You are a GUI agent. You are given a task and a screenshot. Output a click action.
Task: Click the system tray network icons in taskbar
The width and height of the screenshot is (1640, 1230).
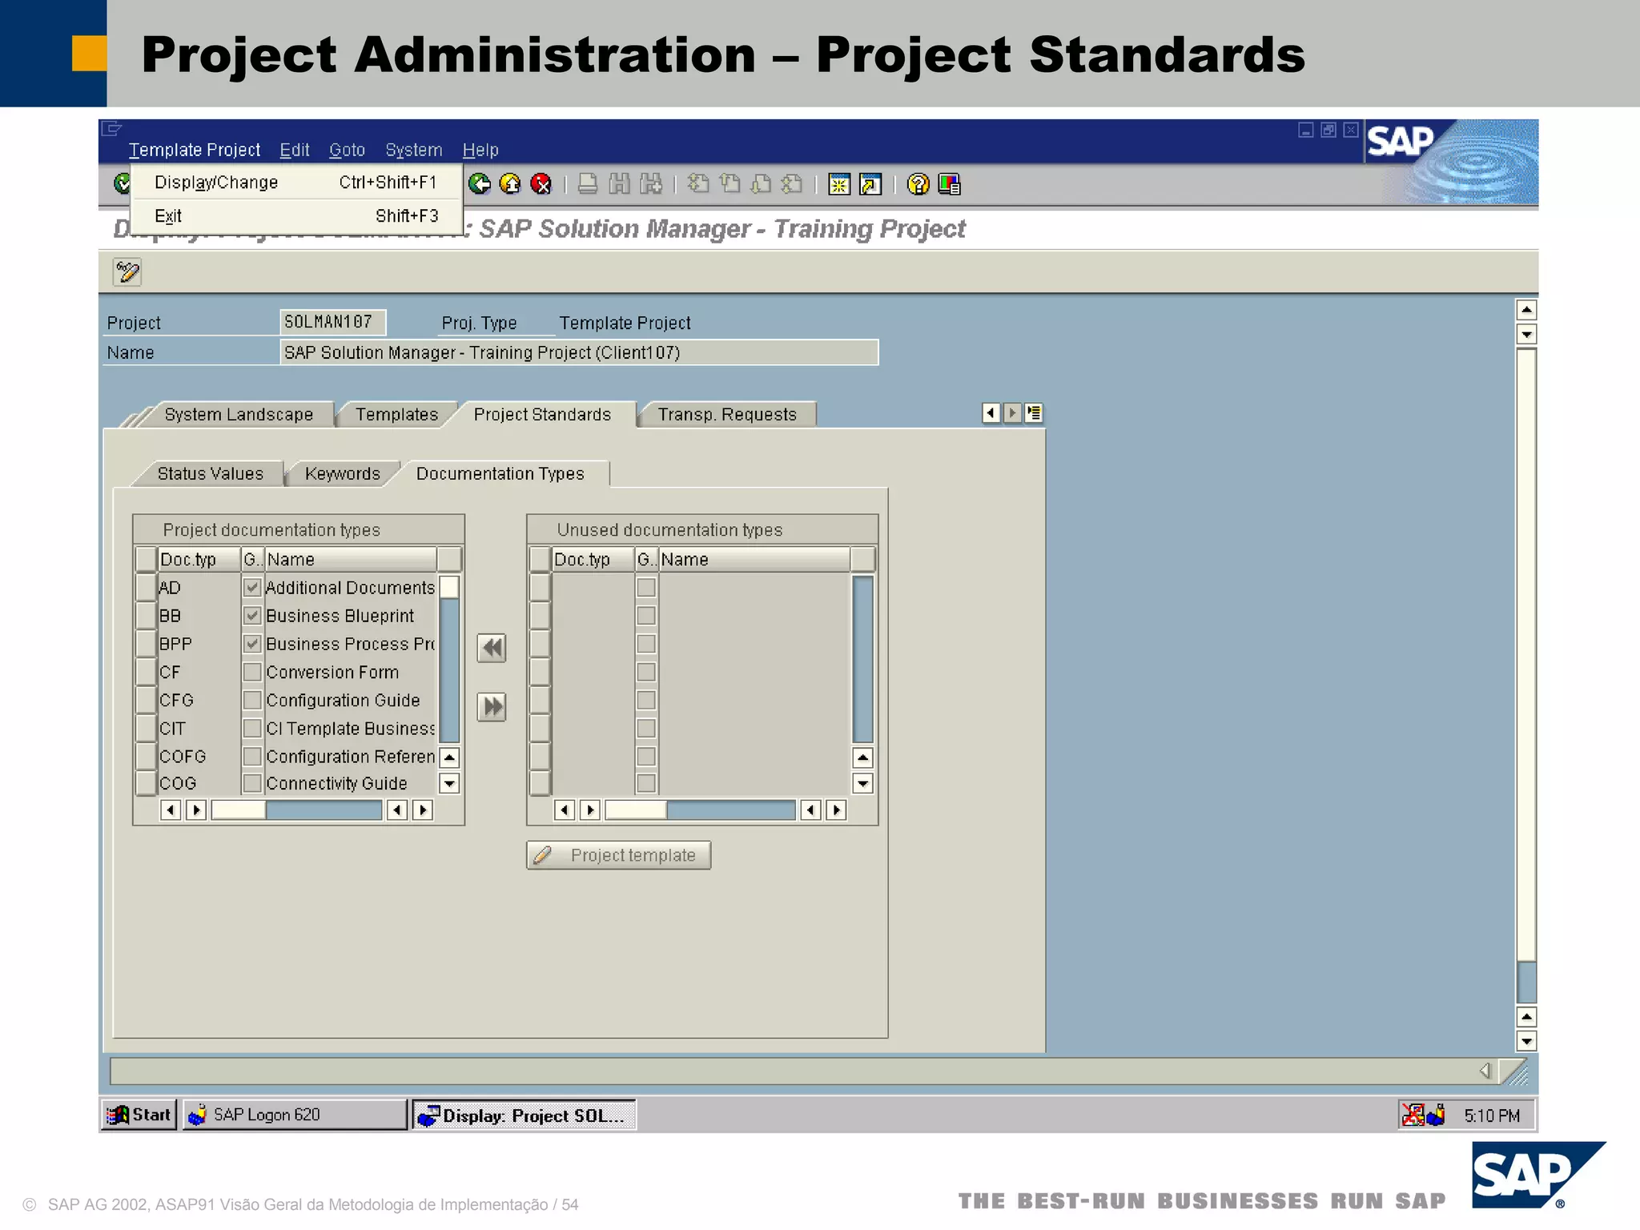(1424, 1115)
